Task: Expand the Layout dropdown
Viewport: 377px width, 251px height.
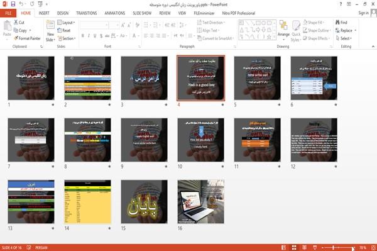Action: [66, 23]
